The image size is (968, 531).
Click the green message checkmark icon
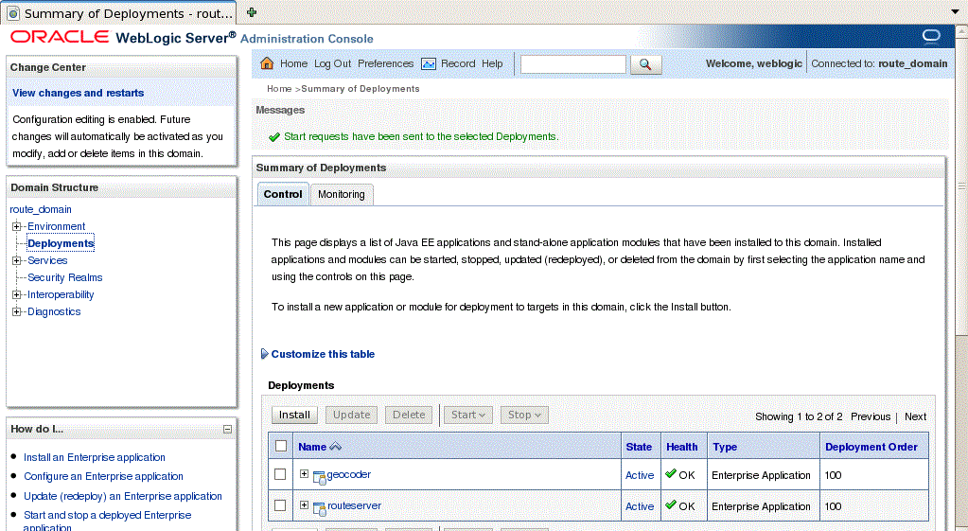point(274,137)
